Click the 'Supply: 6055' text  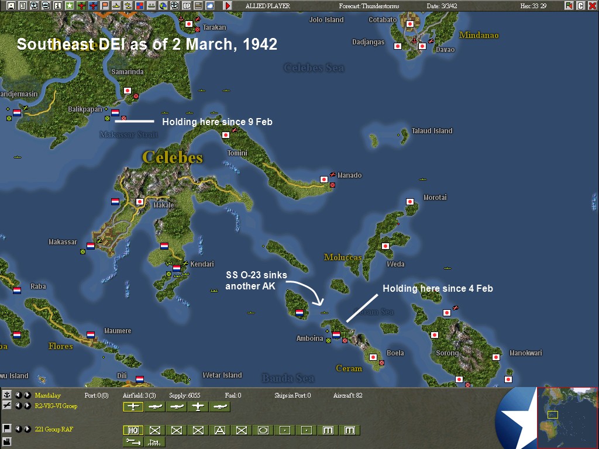tap(184, 395)
